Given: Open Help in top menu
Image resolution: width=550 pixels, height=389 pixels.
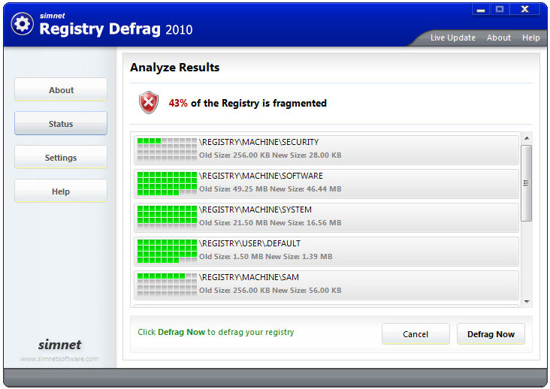Looking at the screenshot, I should pos(530,38).
